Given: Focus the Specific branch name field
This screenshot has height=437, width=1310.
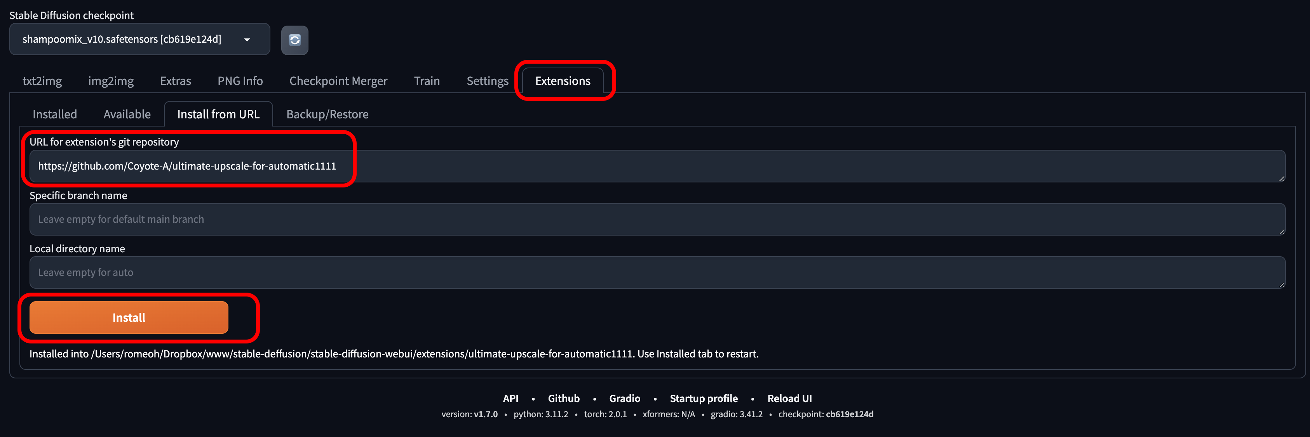Looking at the screenshot, I should click(656, 220).
